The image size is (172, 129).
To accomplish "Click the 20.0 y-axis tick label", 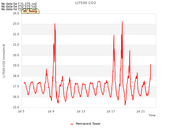I will pos(16,55).
